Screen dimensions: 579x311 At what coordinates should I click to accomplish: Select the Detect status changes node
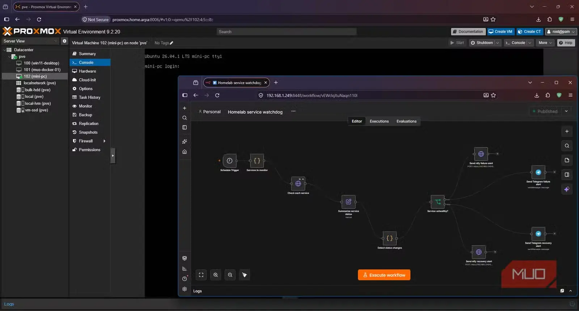point(390,238)
